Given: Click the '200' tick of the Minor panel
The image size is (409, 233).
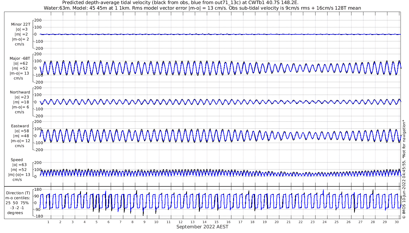Looking at the screenshot, I should [x=38, y=20].
